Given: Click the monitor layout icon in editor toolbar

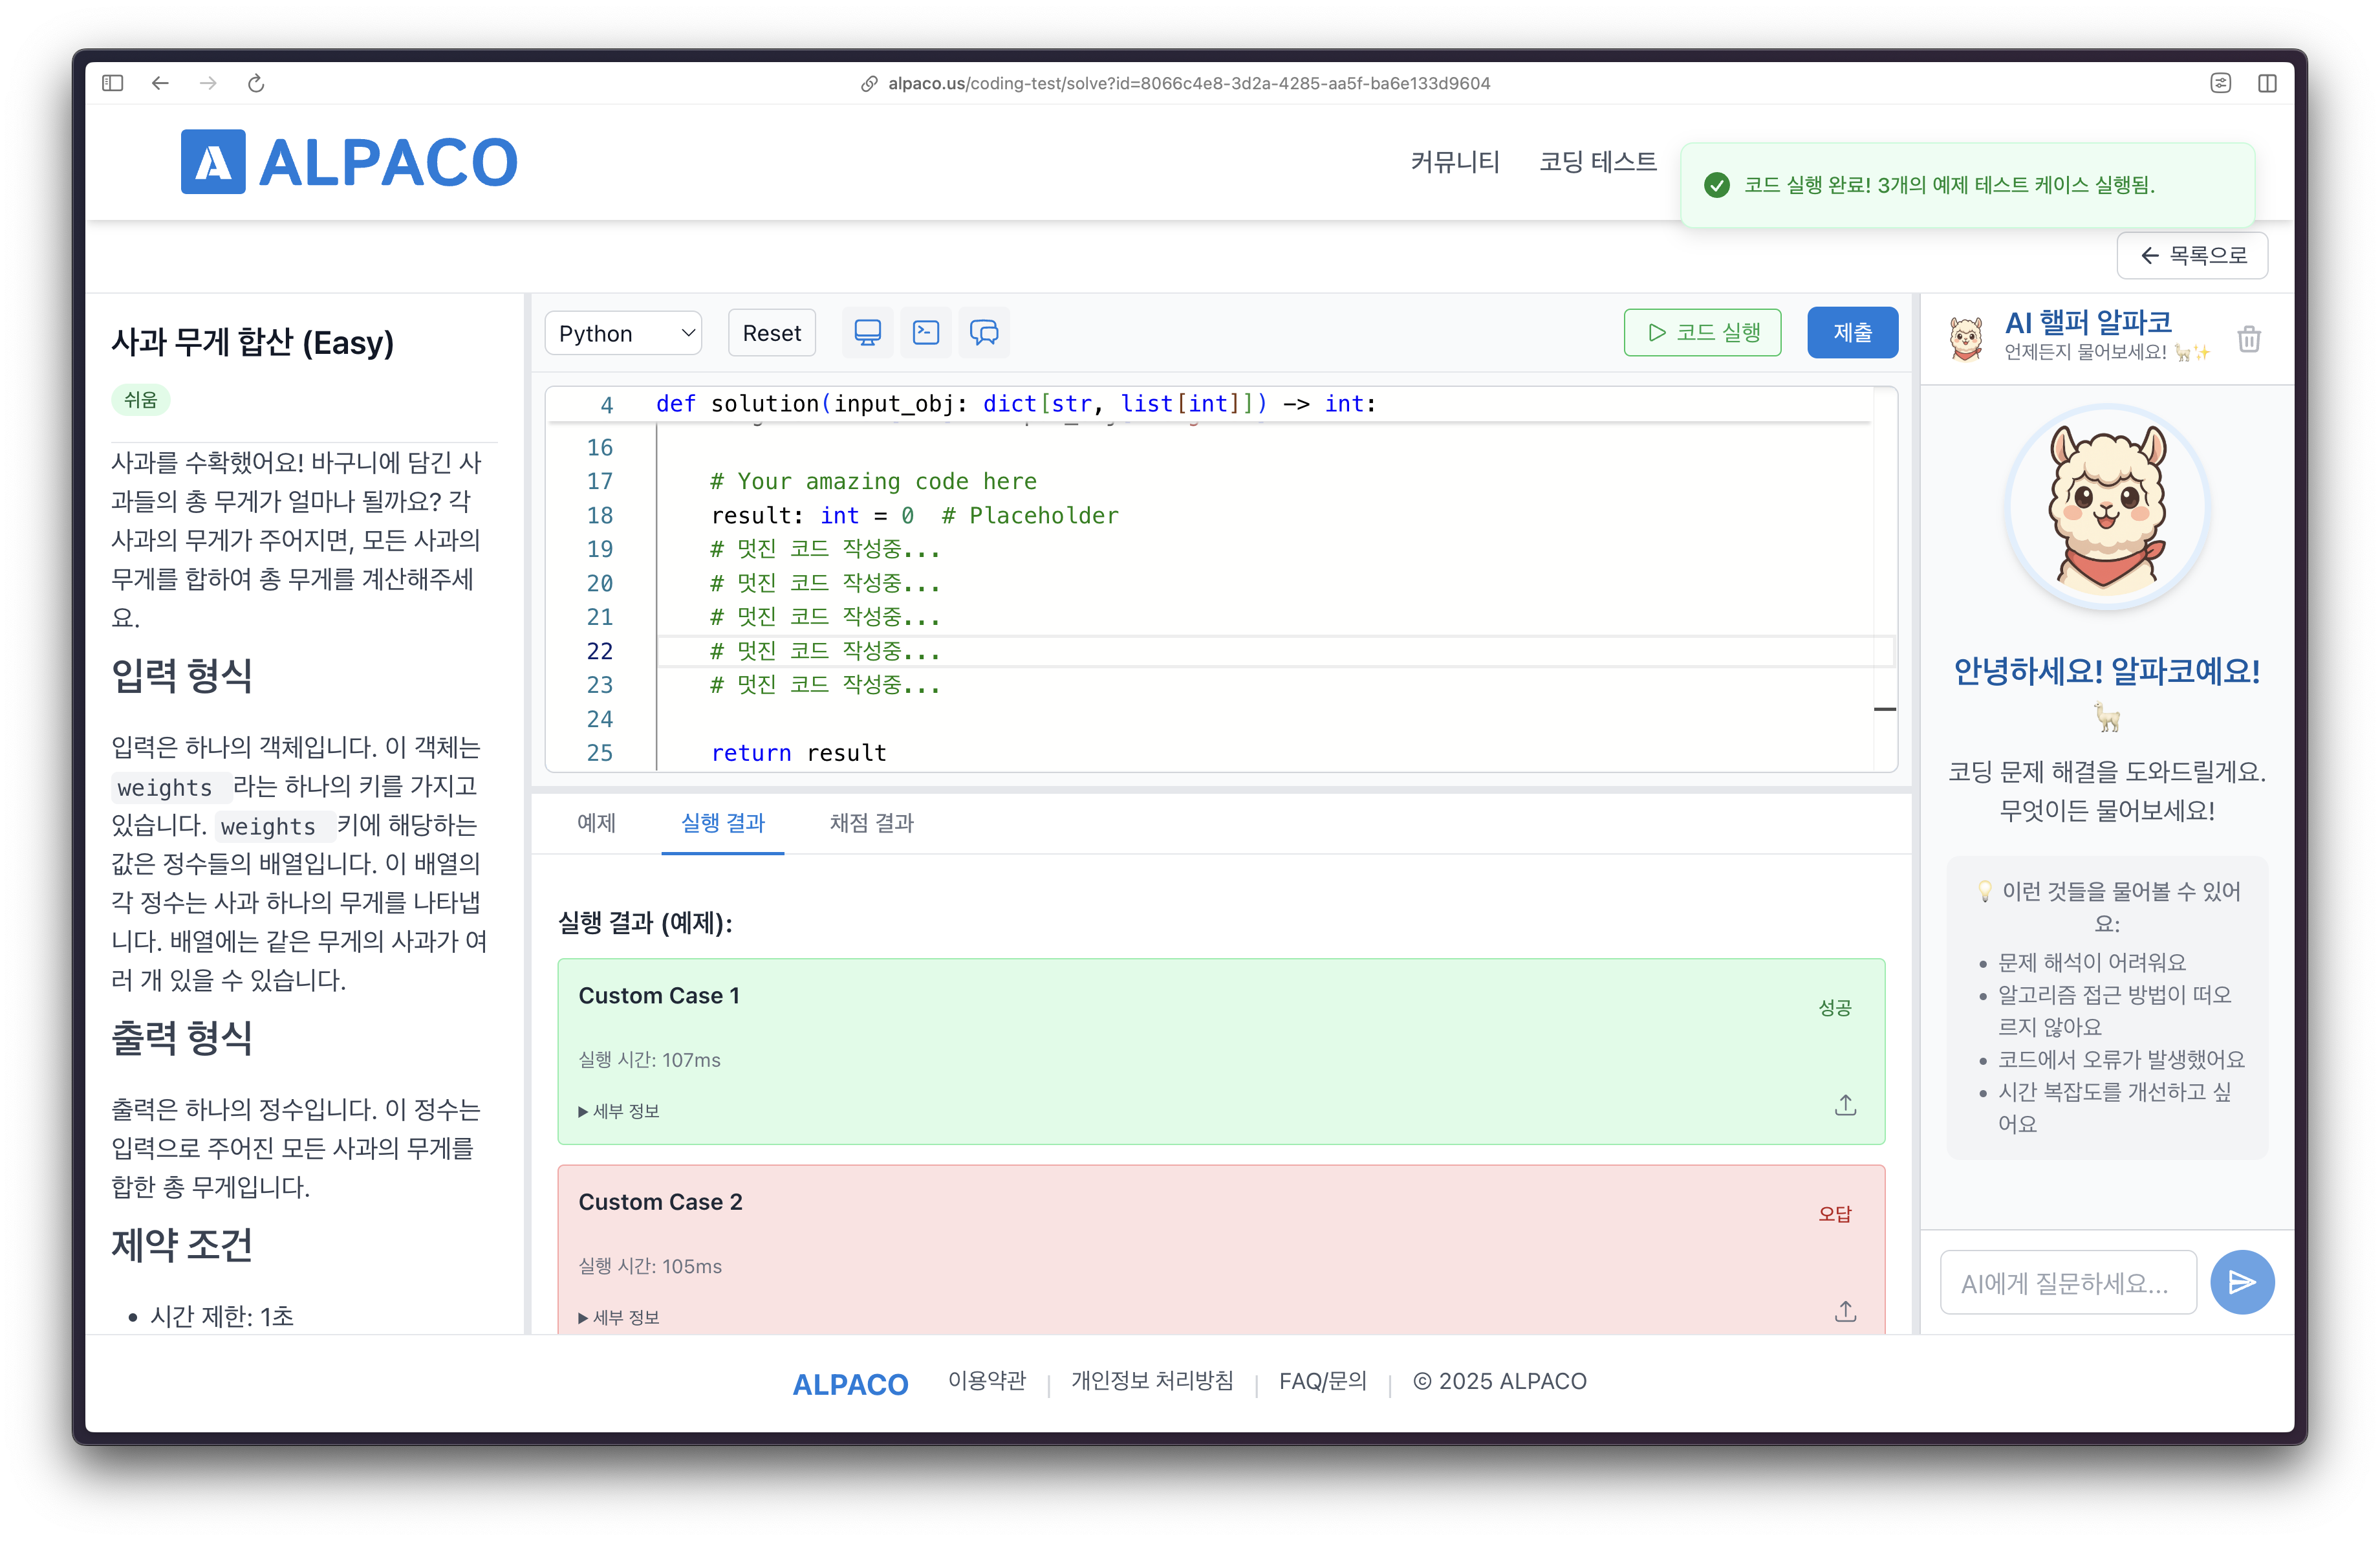Looking at the screenshot, I should 867,333.
